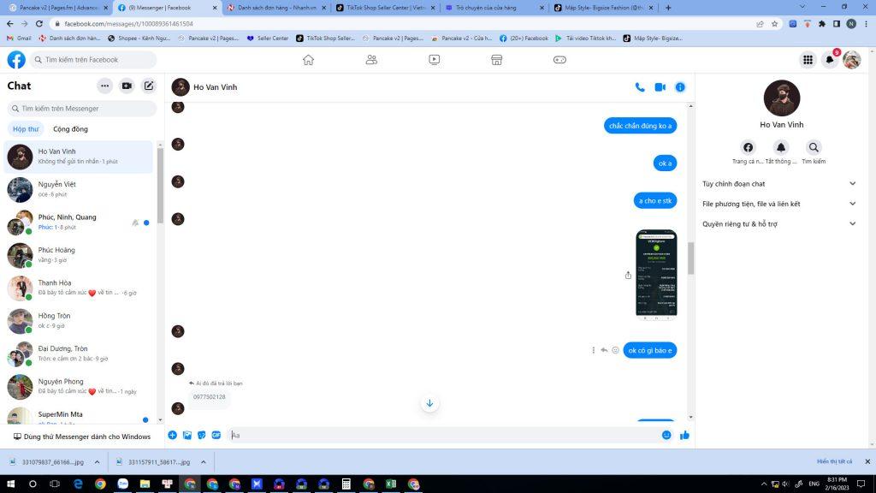Compose a new message icon

click(x=149, y=86)
